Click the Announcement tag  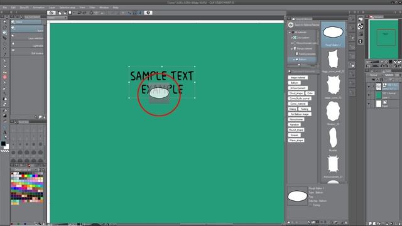pyautogui.click(x=298, y=88)
